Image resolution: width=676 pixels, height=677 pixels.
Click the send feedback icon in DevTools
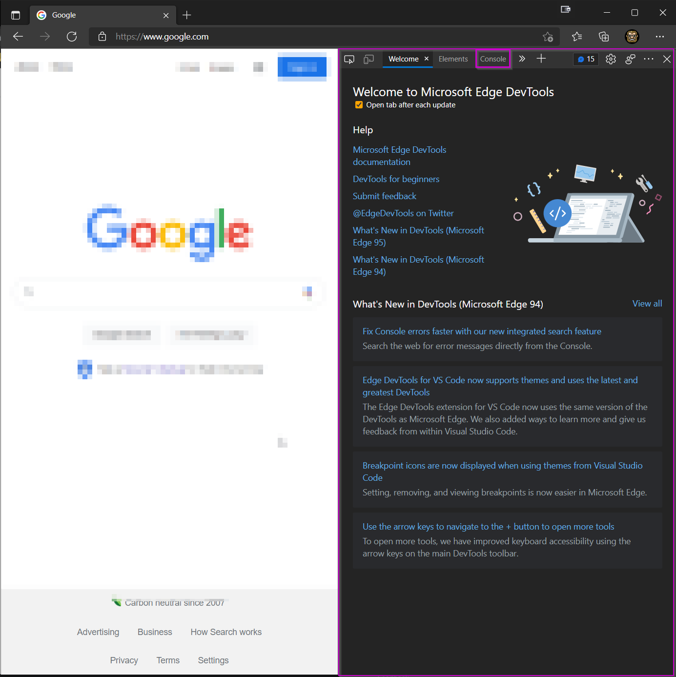pos(630,59)
